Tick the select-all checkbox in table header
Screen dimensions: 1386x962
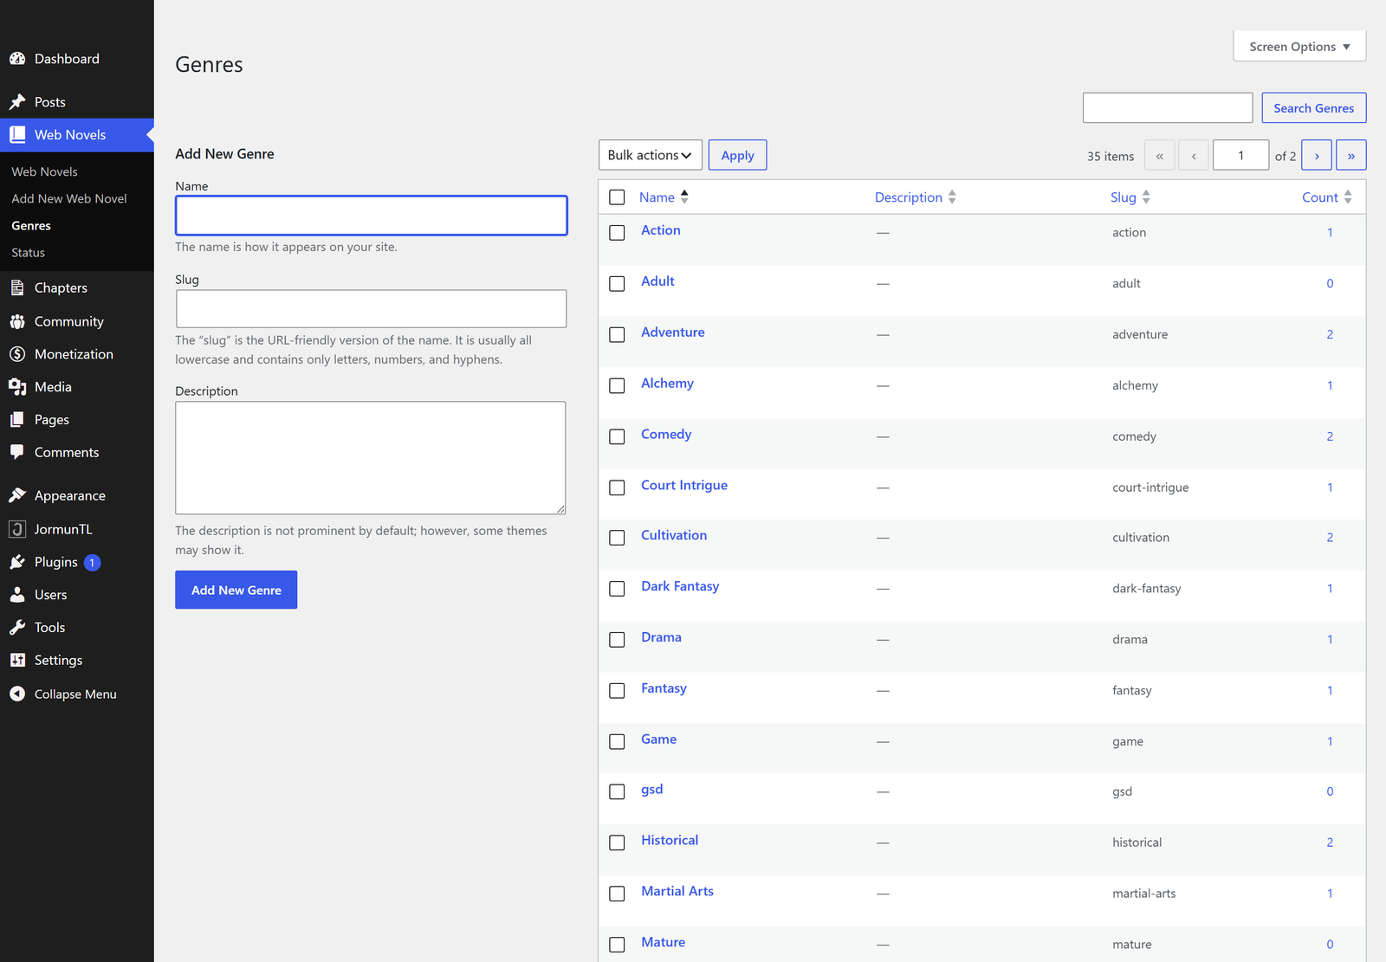617,197
